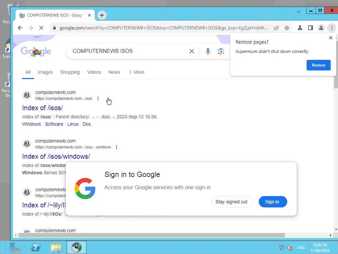Toggle the browser side panel
338x254 pixels.
point(310,28)
